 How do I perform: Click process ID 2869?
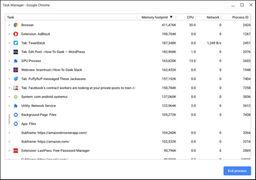point(247,151)
